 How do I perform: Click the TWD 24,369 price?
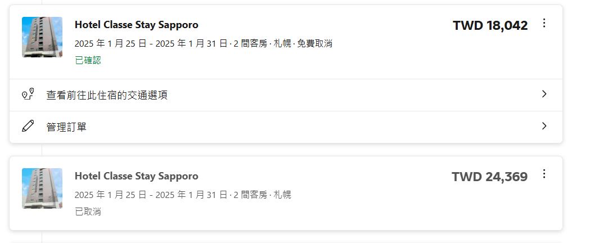click(x=489, y=177)
